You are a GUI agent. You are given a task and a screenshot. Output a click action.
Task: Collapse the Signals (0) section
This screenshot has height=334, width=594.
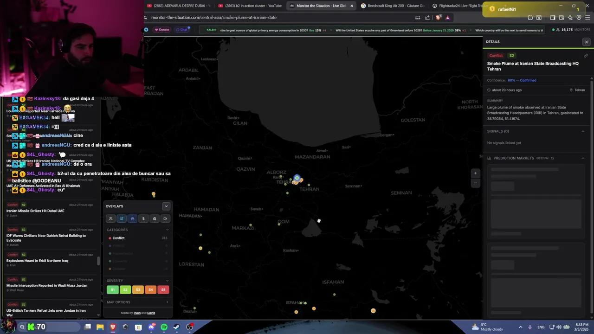tap(583, 131)
